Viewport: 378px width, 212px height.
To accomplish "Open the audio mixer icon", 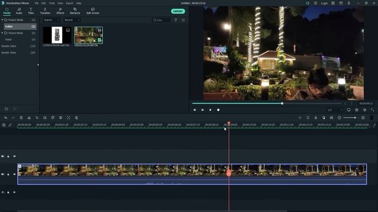I will [324, 118].
